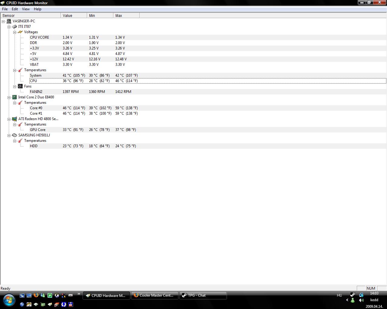Click the Sensor column header
This screenshot has height=309, width=387.
pos(31,15)
